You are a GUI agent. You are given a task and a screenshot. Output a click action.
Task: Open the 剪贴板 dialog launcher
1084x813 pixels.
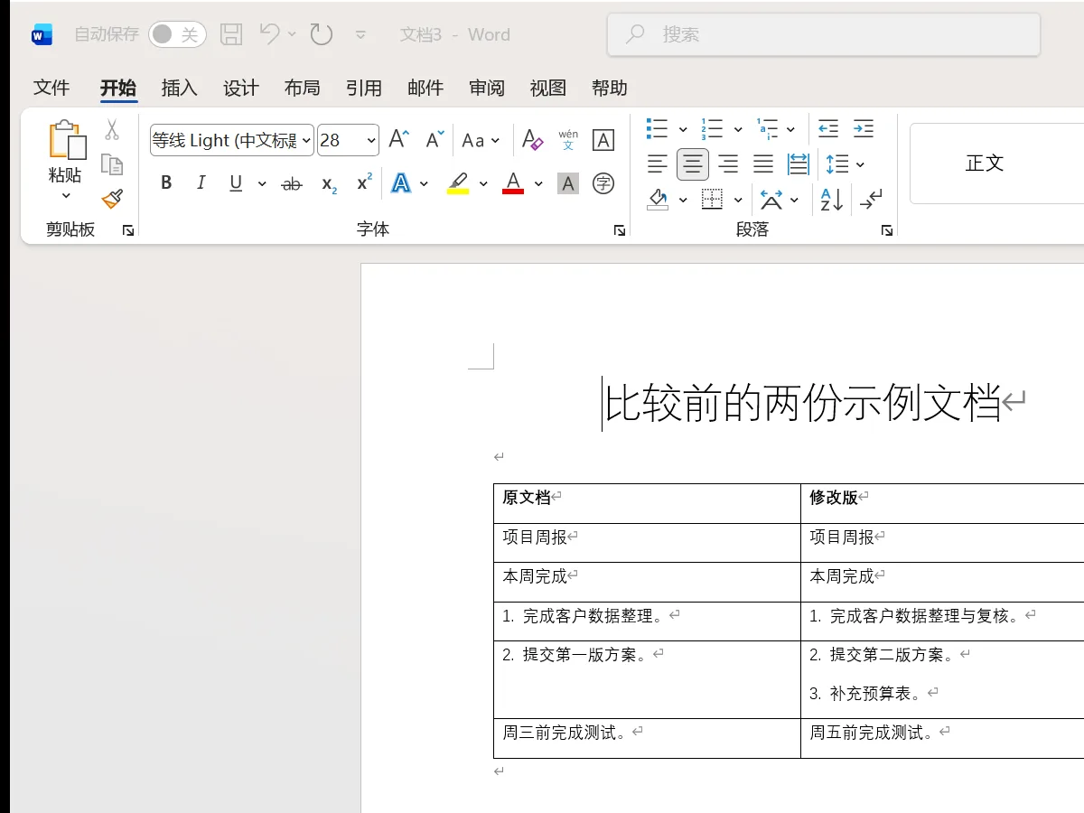(x=128, y=231)
